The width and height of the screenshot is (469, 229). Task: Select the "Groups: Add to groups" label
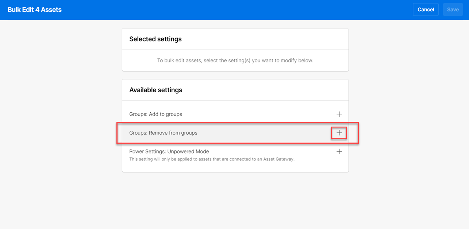point(155,114)
